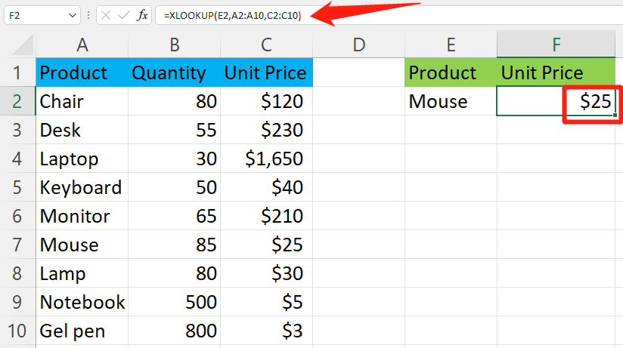Select column A header
Screen dimensions: 623x348
(x=82, y=45)
